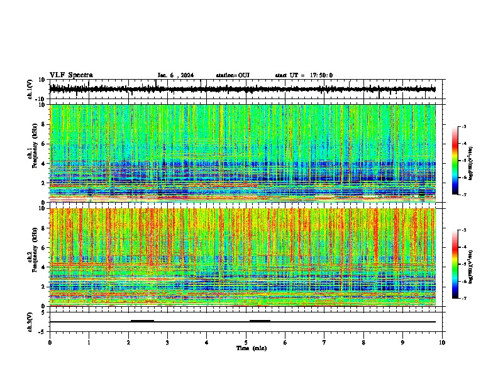Click the ch.1 Frequency (kHz) axis label
The width and height of the screenshot is (498, 384).
[x=33, y=145]
